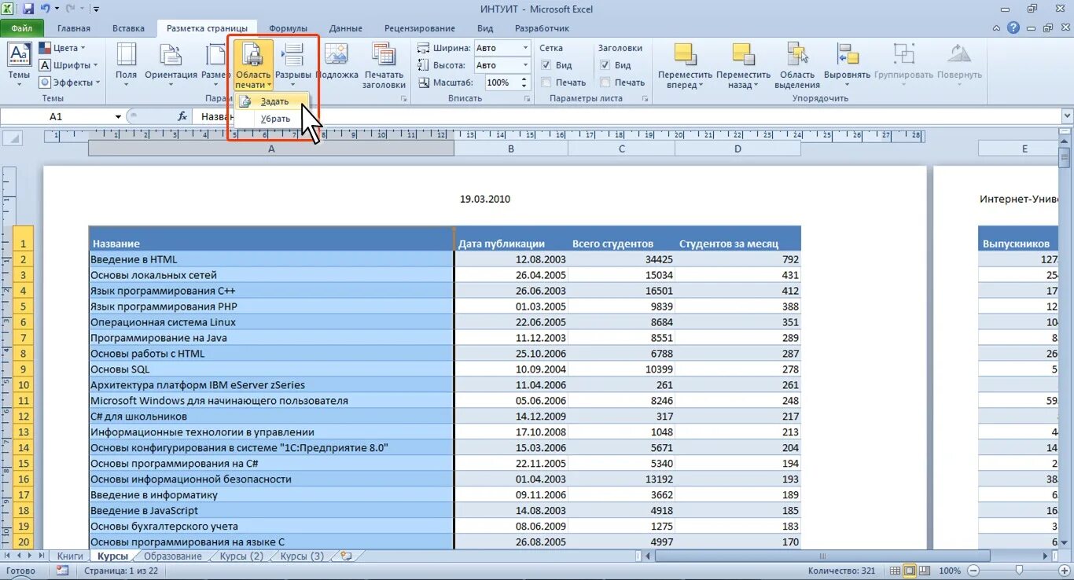Open the Образование sheet tab
The height and width of the screenshot is (580, 1074).
[x=172, y=556]
